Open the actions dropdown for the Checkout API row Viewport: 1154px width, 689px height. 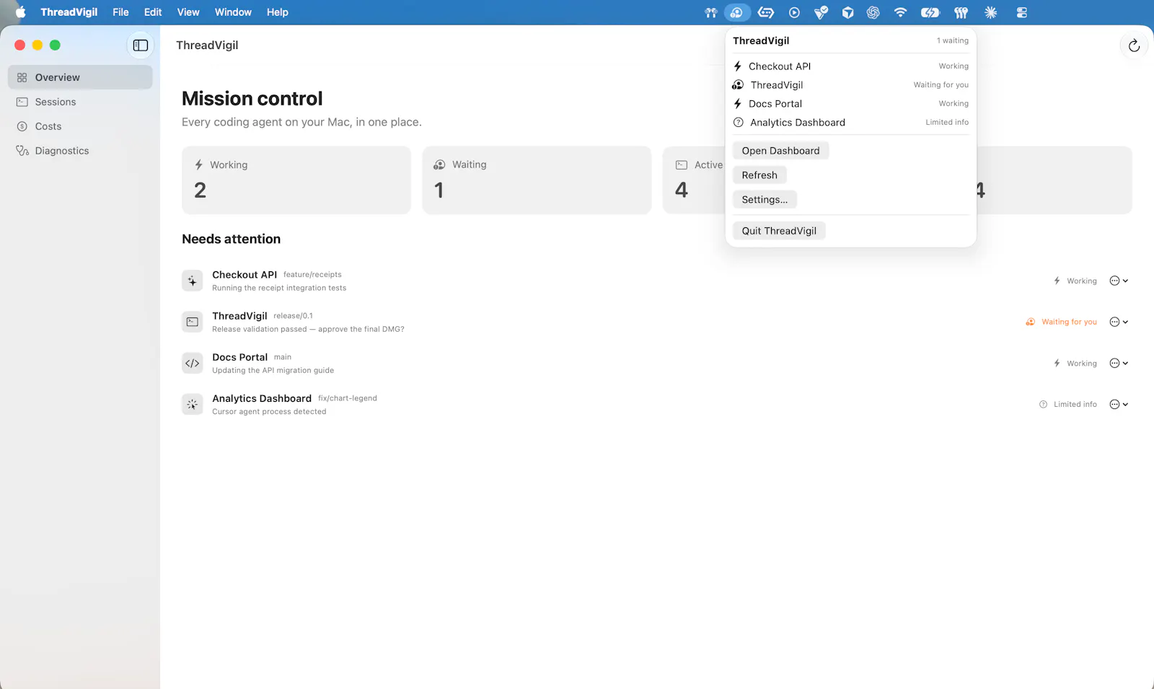click(x=1119, y=281)
